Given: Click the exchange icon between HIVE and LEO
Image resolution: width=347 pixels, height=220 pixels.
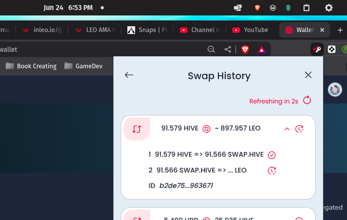Looking at the screenshot, I should click(x=206, y=129).
